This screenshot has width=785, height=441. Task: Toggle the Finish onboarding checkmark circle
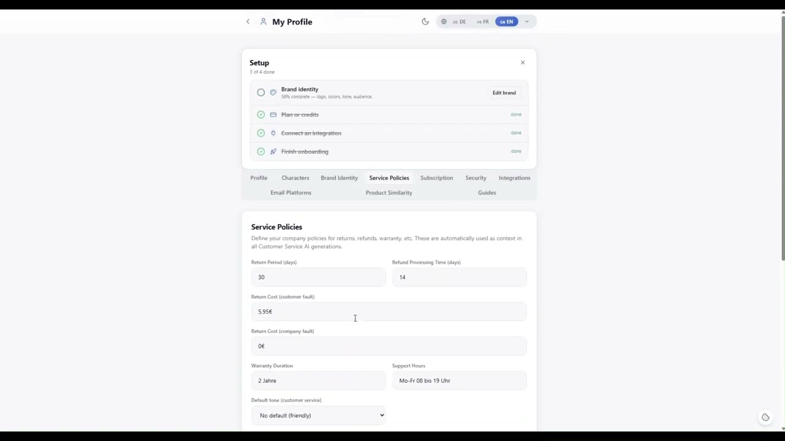tap(261, 151)
